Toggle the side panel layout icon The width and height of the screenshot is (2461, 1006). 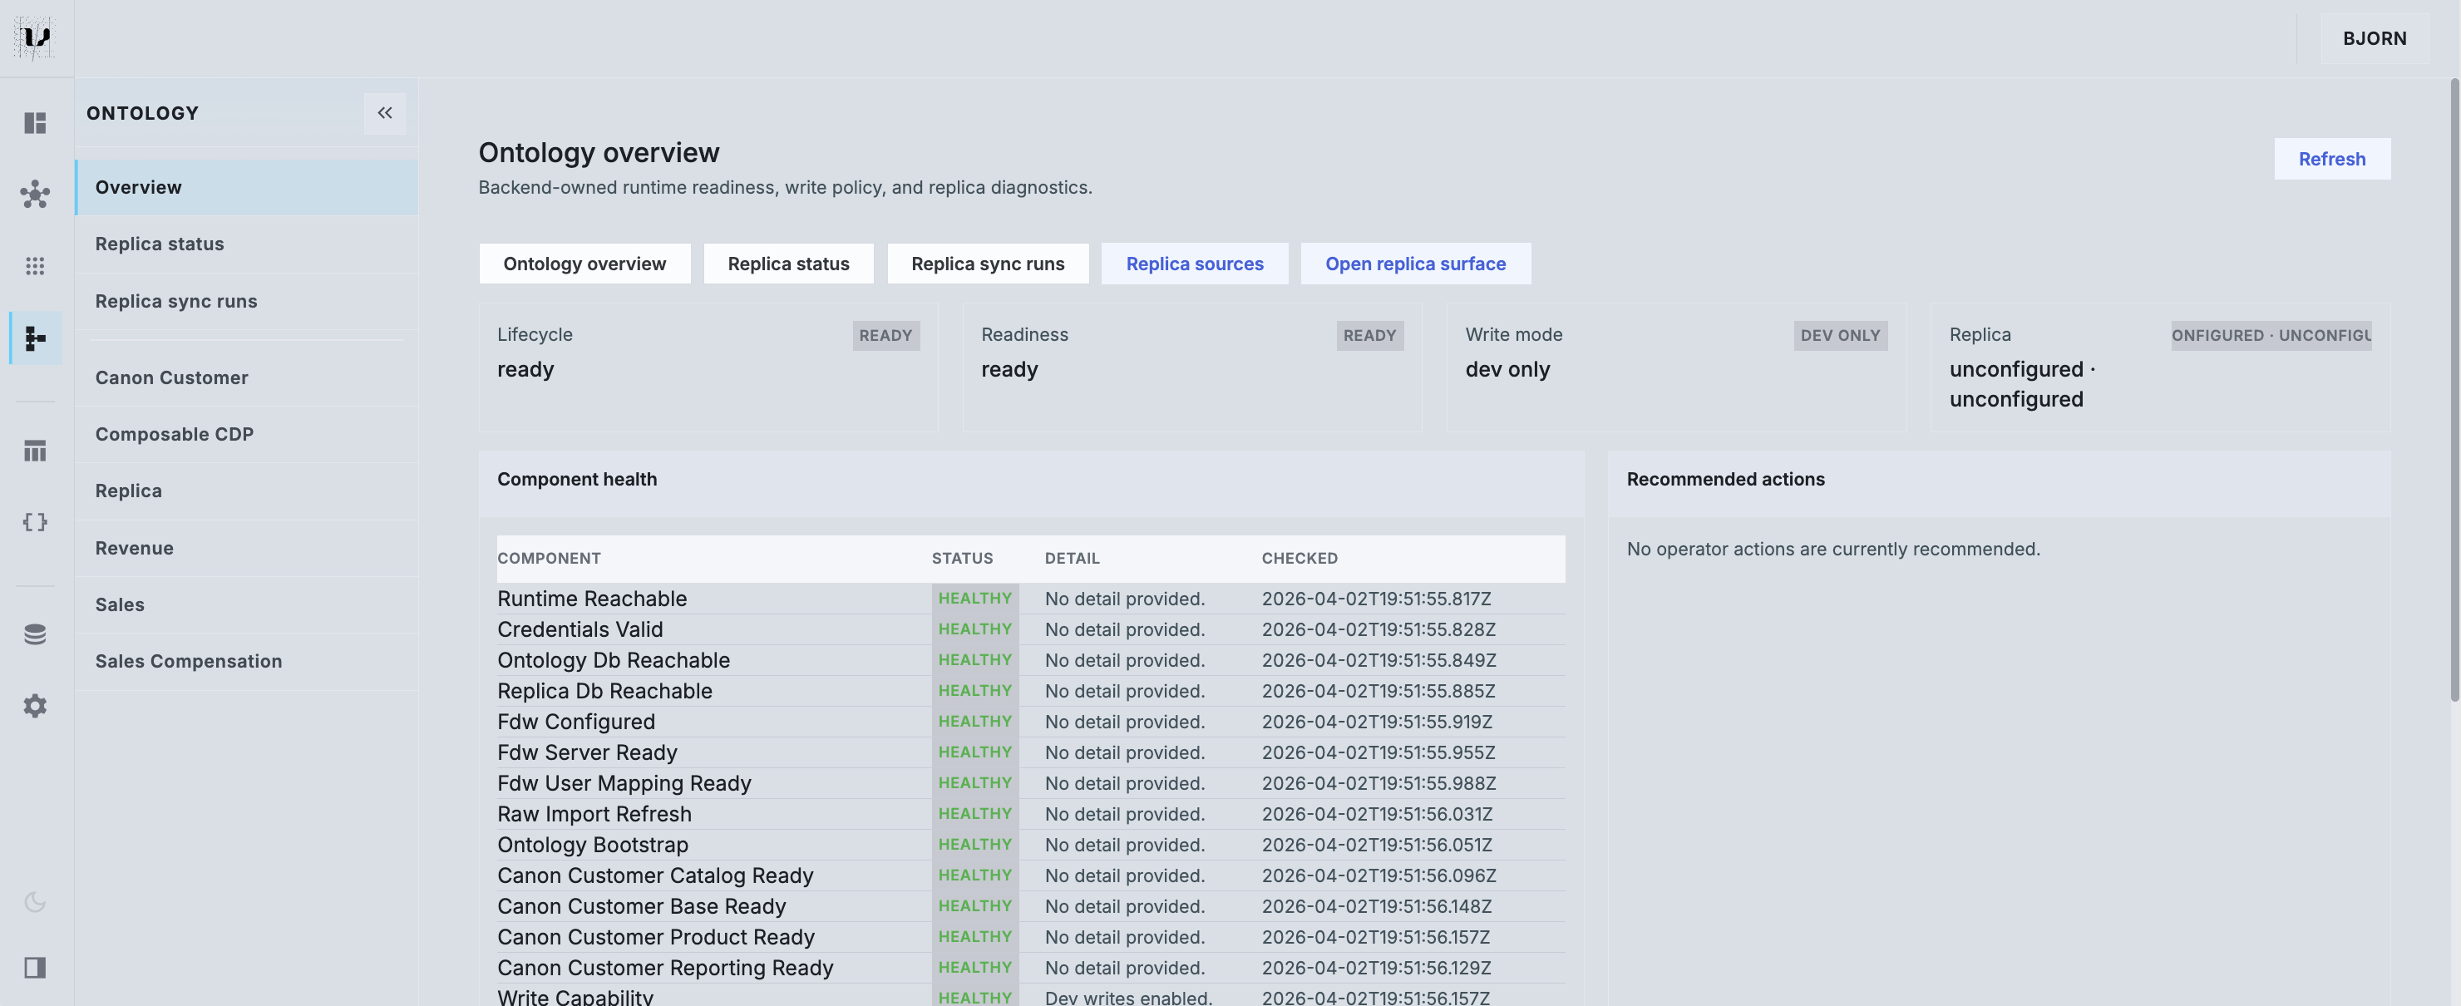pyautogui.click(x=36, y=968)
